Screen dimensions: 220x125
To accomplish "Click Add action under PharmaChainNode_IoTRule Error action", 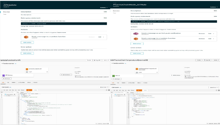I will [137, 53].
